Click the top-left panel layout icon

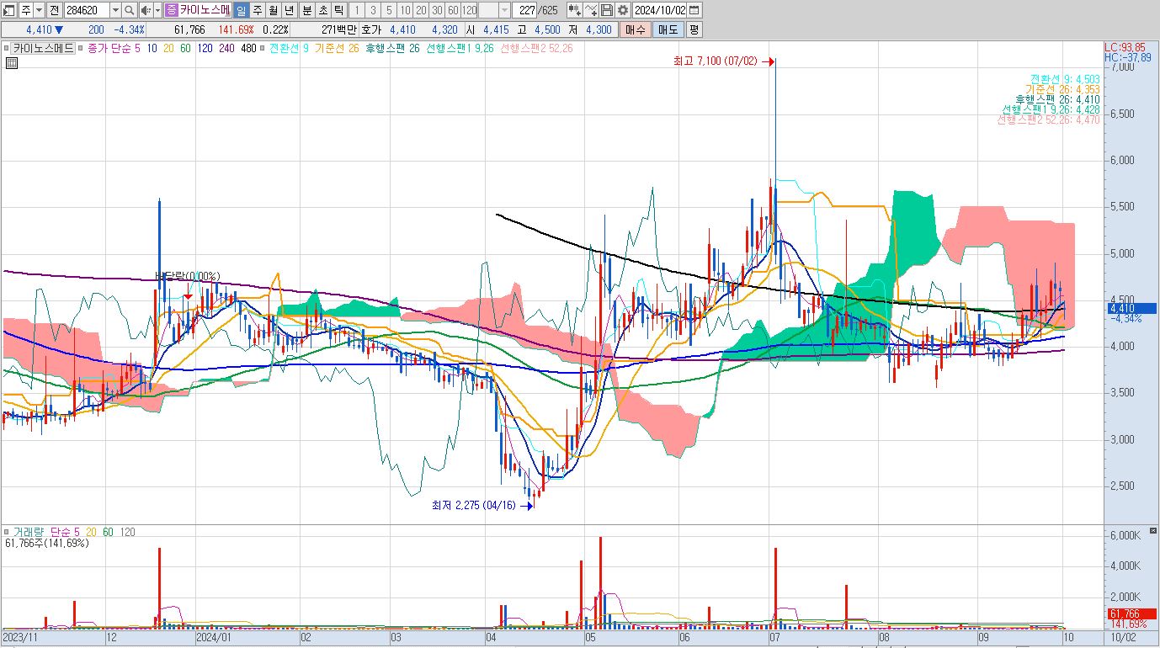tap(8, 10)
